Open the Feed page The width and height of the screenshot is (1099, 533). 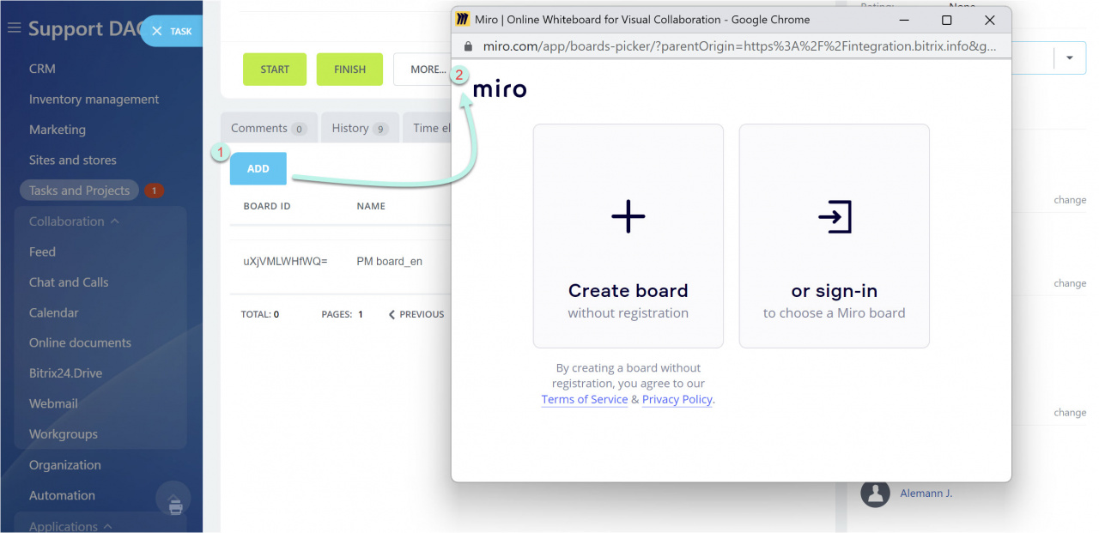[x=42, y=251]
